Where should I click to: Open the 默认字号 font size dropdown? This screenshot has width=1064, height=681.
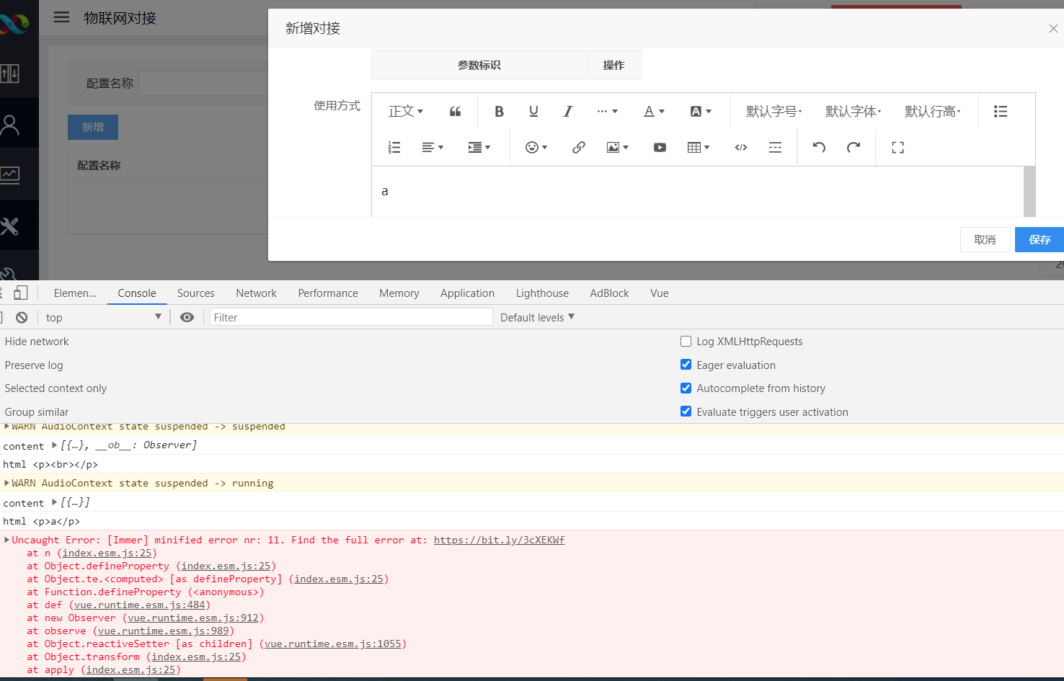click(774, 112)
